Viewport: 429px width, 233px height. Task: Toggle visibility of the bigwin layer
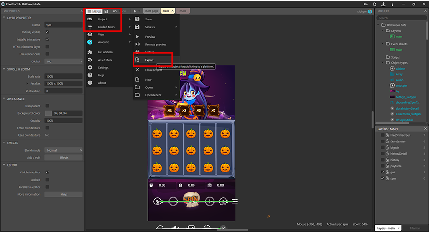point(382,147)
